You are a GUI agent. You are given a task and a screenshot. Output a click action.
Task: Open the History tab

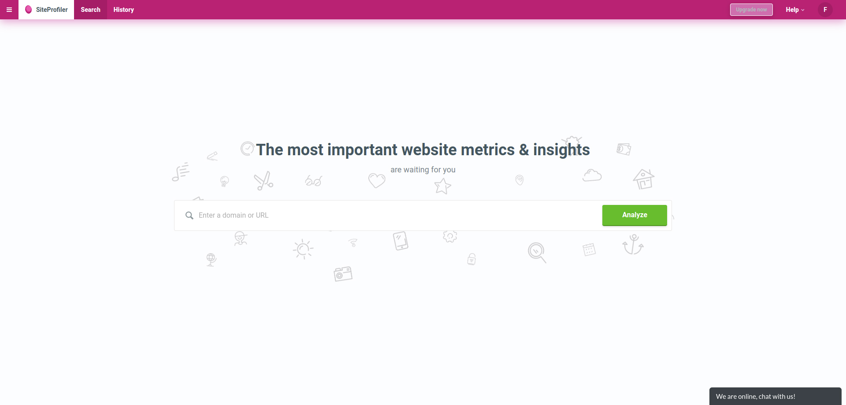coord(124,10)
